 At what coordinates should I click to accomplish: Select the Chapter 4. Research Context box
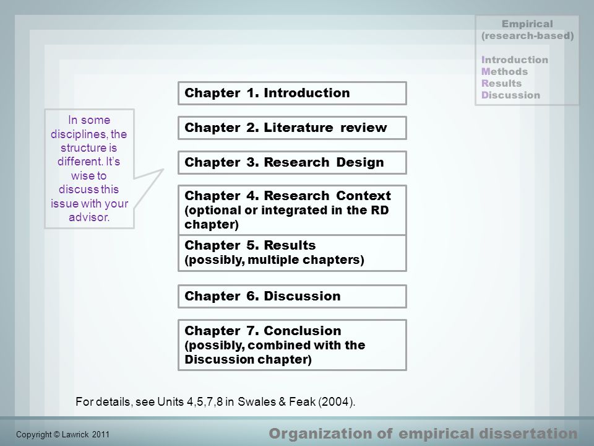point(292,210)
